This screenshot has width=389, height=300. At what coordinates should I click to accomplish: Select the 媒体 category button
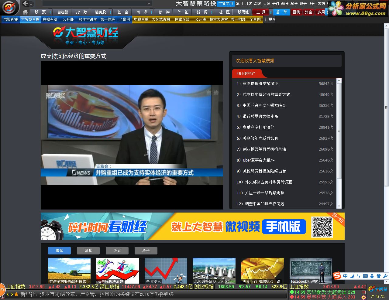[x=59, y=251]
